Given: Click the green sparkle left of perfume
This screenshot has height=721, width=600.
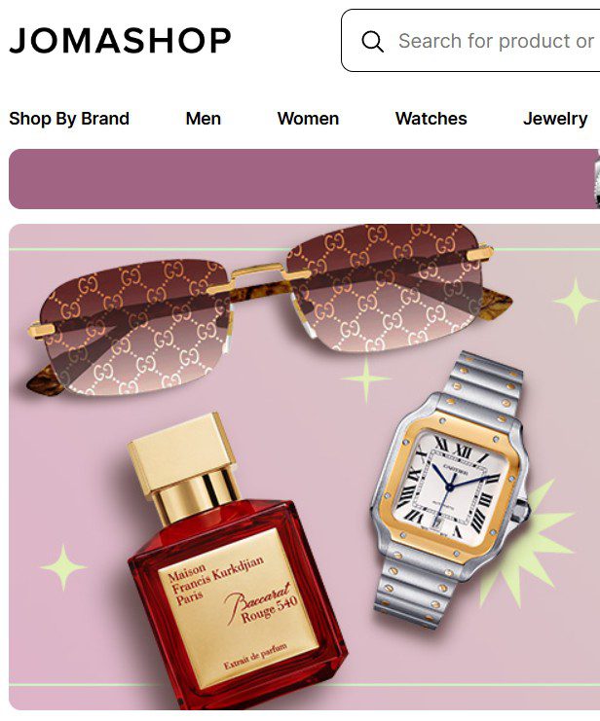Looking at the screenshot, I should pyautogui.click(x=63, y=567).
